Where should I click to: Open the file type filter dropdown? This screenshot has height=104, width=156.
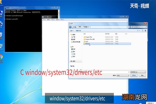point(138,72)
